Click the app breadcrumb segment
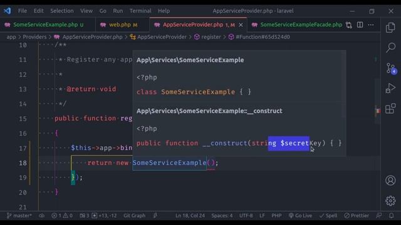This screenshot has width=401, height=225. pyautogui.click(x=11, y=37)
